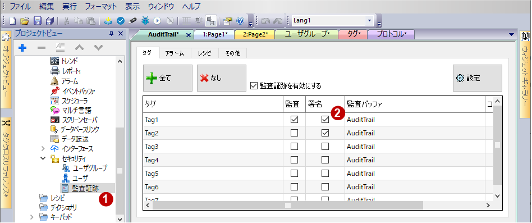Check the 署名 checkbox for Tag6
The height and width of the screenshot is (223, 532).
[325, 186]
